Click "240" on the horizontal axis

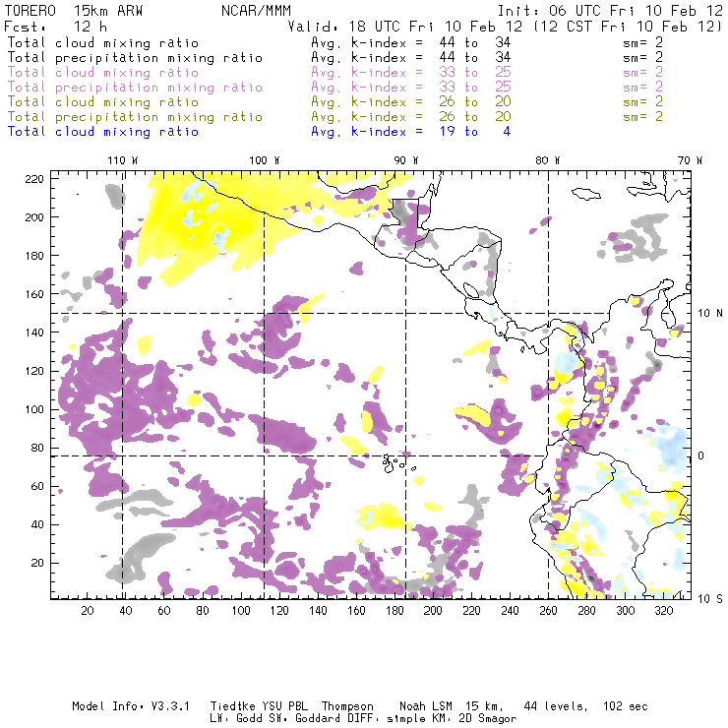coord(510,611)
